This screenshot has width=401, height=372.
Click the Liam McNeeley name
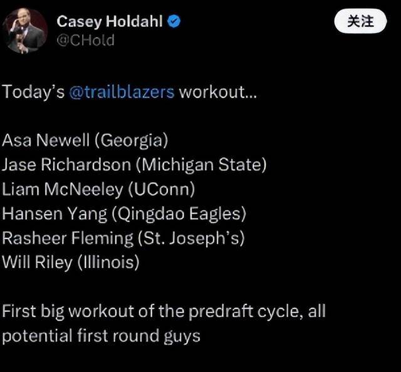tap(63, 189)
